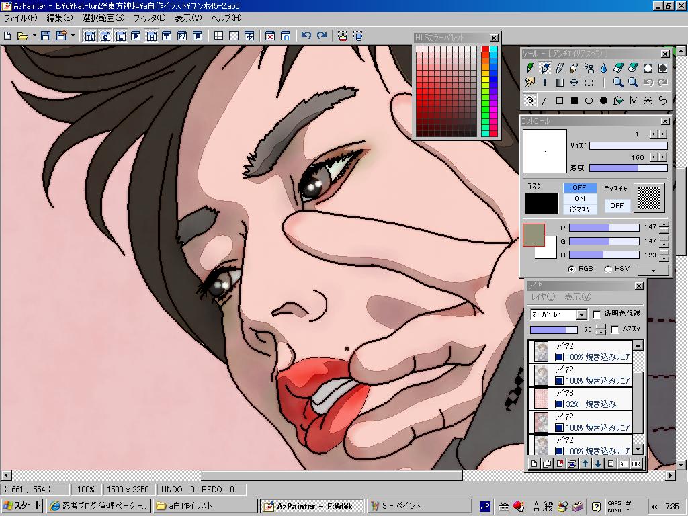Increase the R value with up stepper
The width and height of the screenshot is (688, 516).
click(x=664, y=224)
